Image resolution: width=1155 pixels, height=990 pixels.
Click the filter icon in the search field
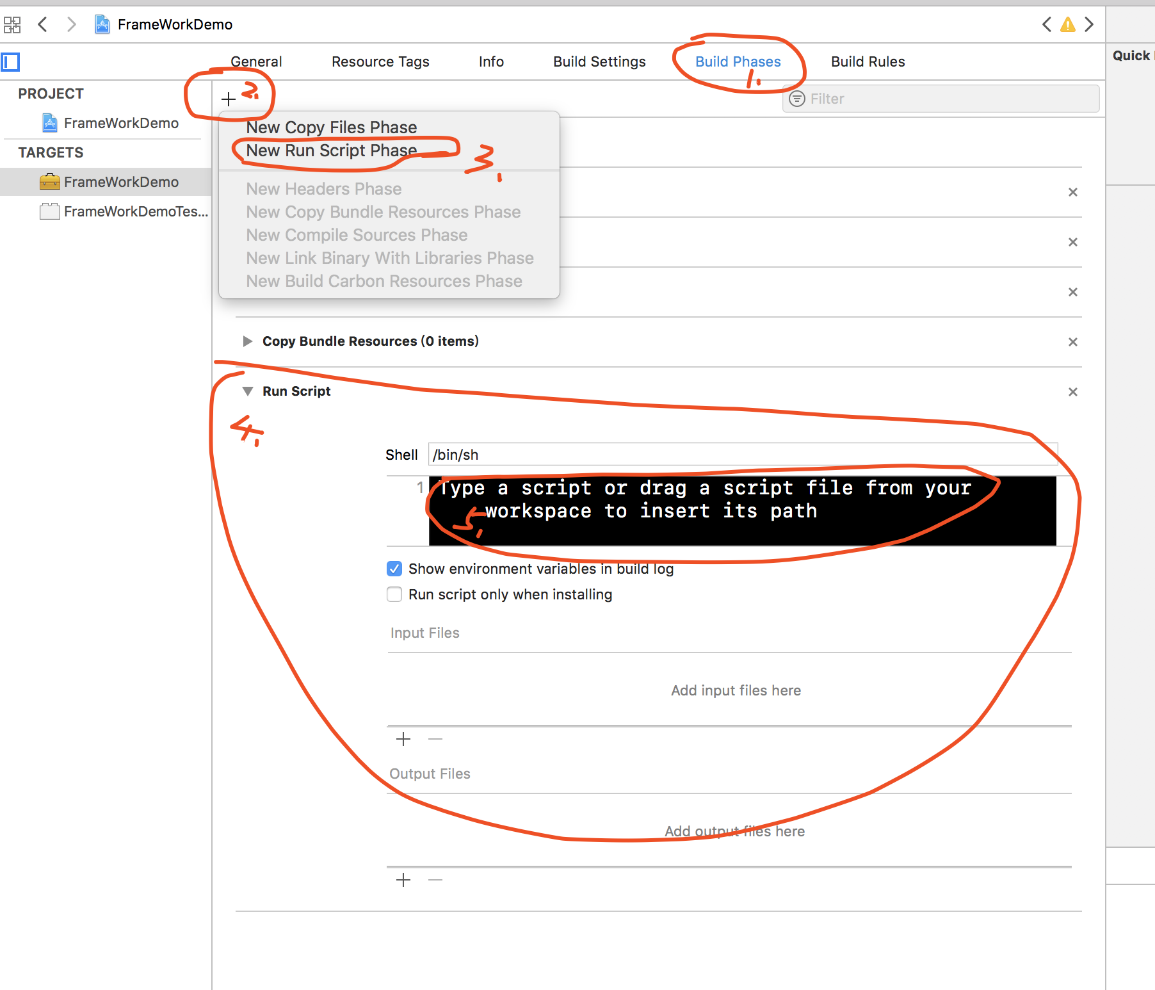pyautogui.click(x=797, y=99)
